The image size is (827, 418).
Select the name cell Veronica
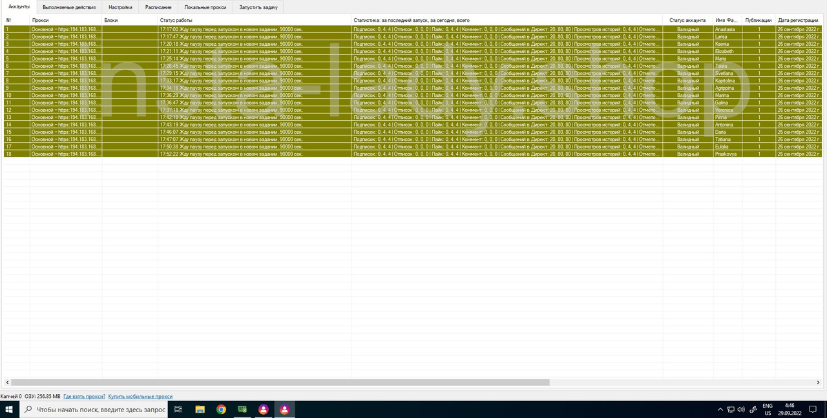click(x=728, y=110)
